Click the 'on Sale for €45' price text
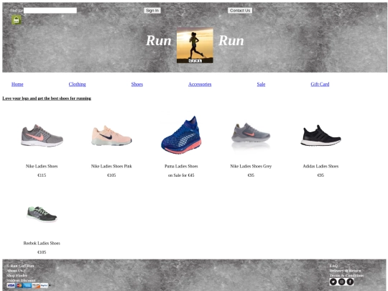The image size is (388, 291). [181, 175]
